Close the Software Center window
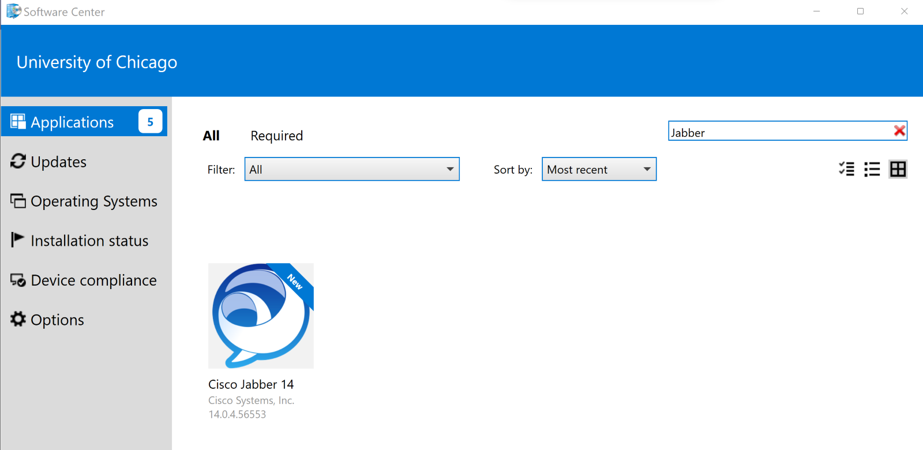Viewport: 923px width, 450px height. (x=904, y=12)
